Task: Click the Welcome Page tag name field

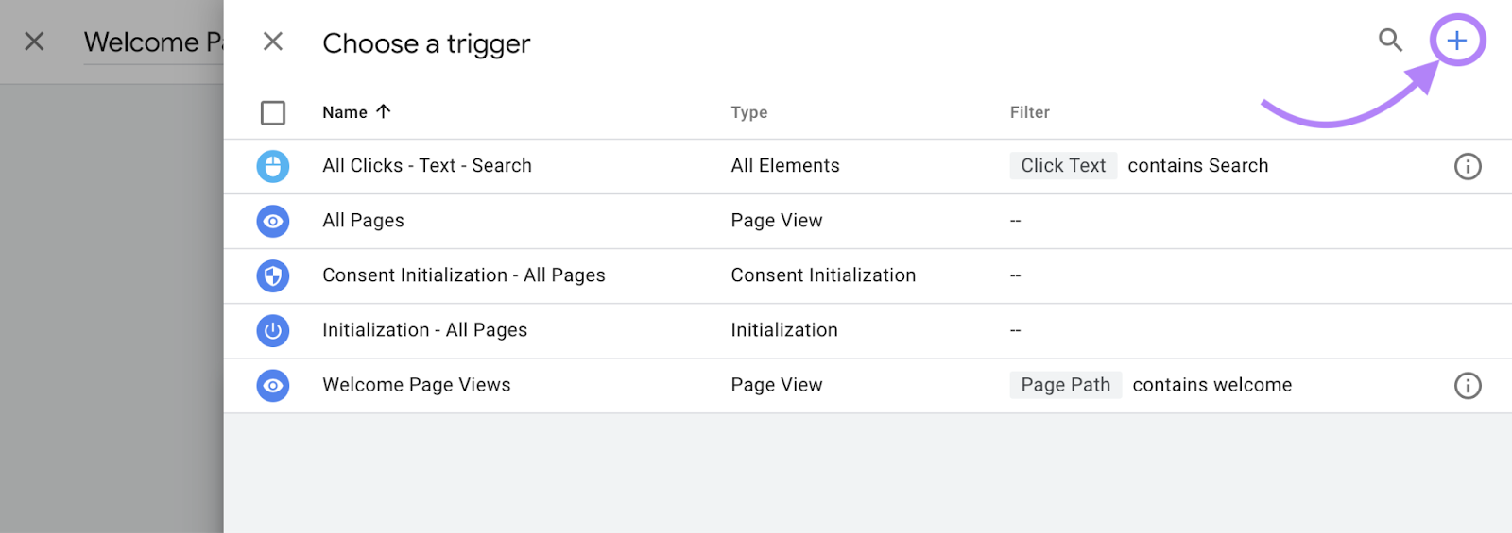Action: pos(151,42)
